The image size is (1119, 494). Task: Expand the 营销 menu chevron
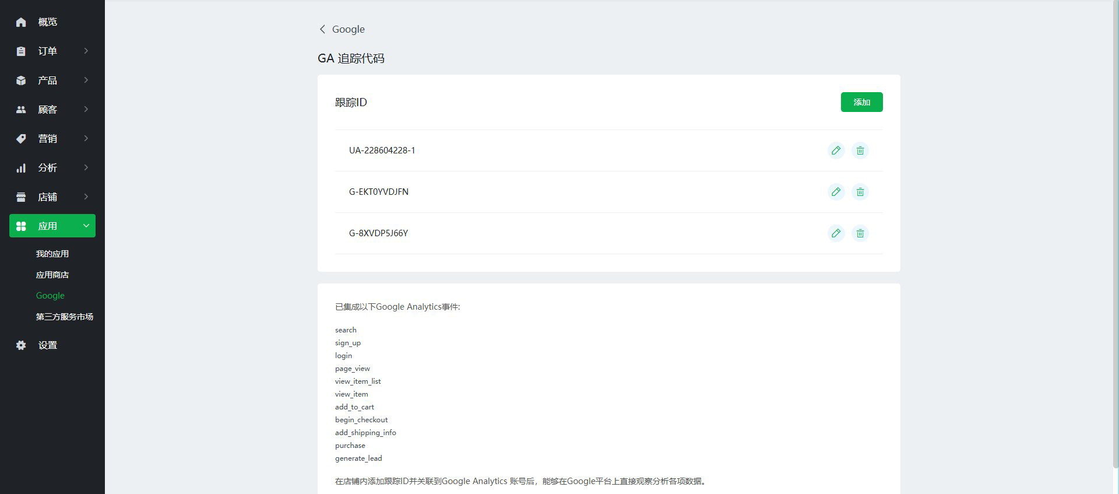click(86, 139)
